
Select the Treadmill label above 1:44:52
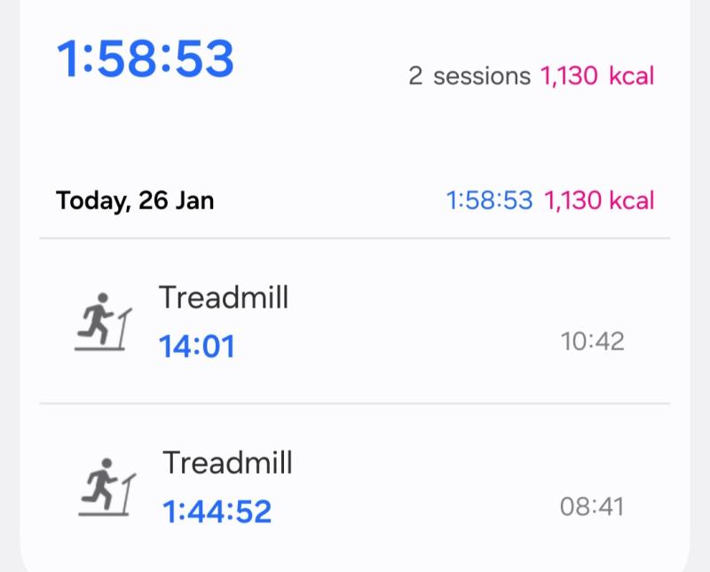[x=227, y=463]
